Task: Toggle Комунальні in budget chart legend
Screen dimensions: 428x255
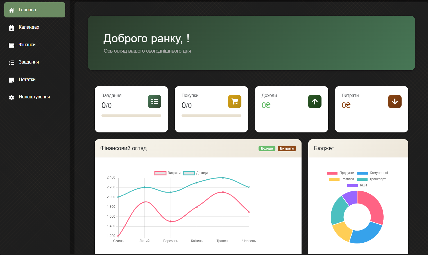Action: [372, 173]
